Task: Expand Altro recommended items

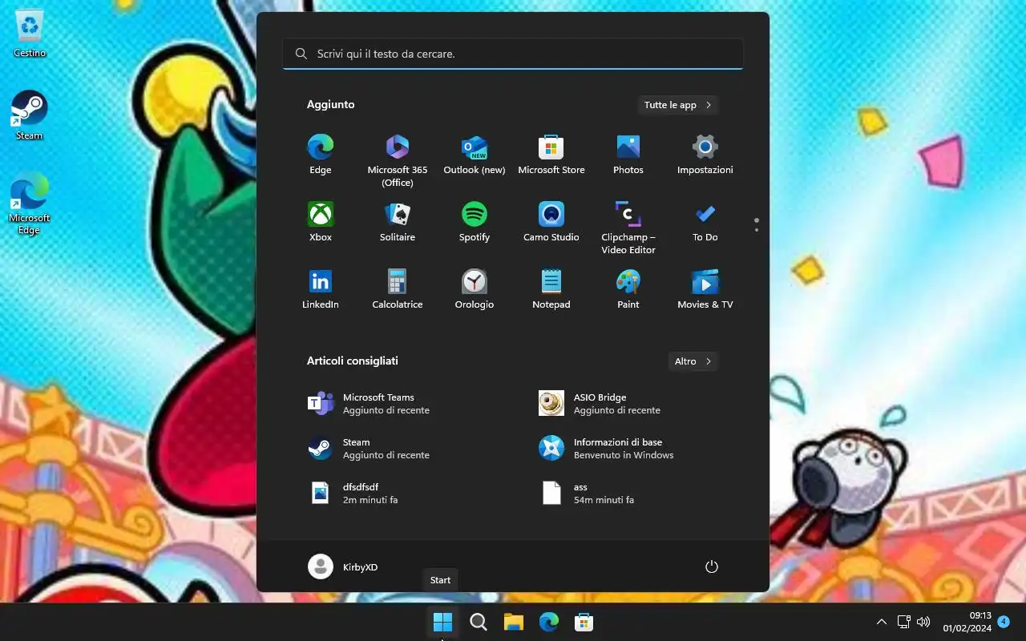Action: 693,361
